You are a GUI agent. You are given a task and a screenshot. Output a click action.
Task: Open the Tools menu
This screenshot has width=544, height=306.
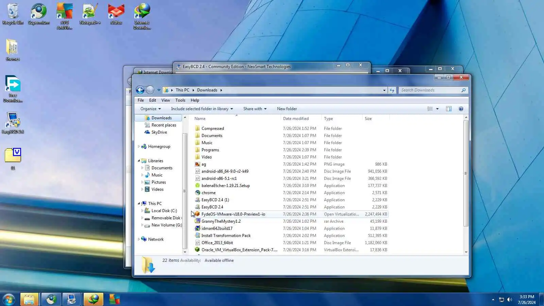click(x=180, y=100)
